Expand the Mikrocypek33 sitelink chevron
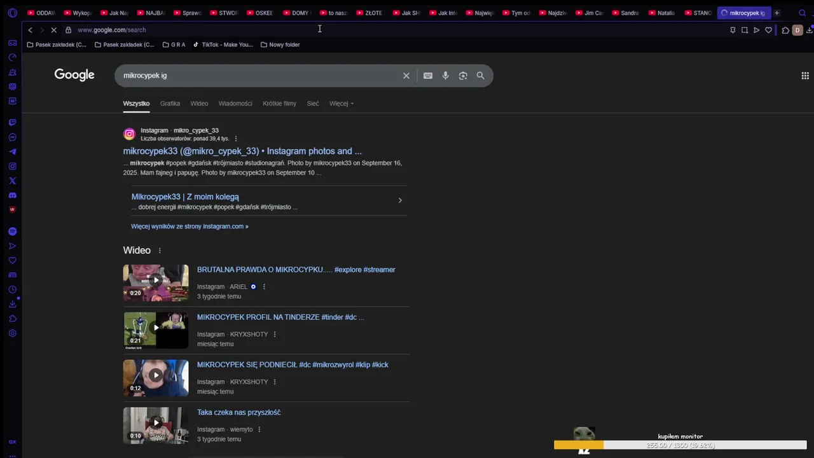This screenshot has width=814, height=458. 400,200
